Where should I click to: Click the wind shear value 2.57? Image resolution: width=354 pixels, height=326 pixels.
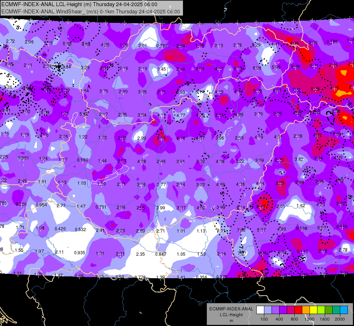click(122, 161)
